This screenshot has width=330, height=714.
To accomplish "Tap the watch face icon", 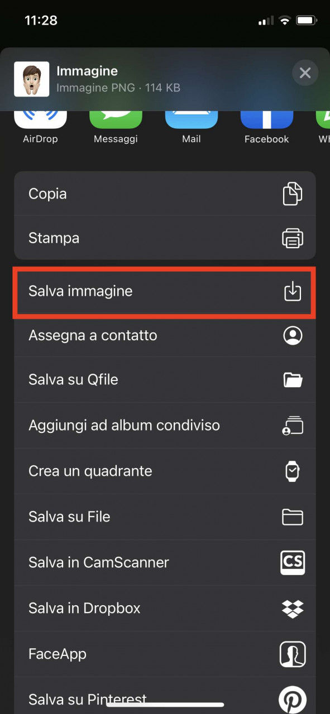I will tap(293, 471).
